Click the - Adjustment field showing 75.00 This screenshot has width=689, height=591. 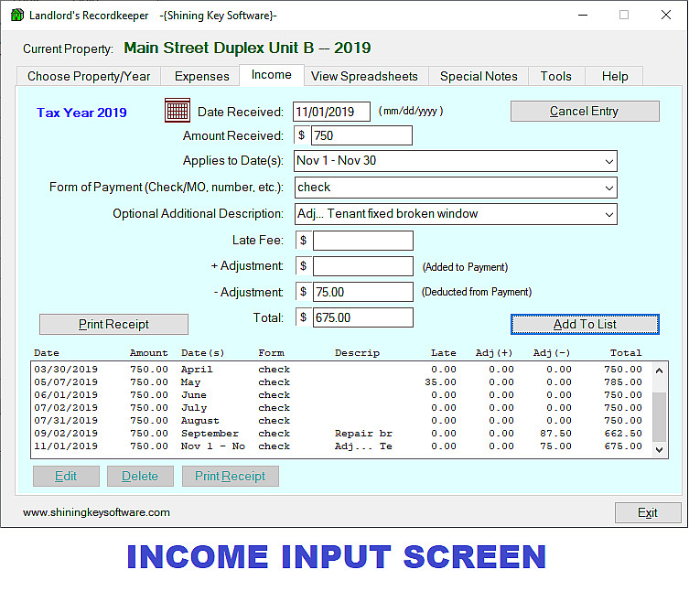coord(363,292)
